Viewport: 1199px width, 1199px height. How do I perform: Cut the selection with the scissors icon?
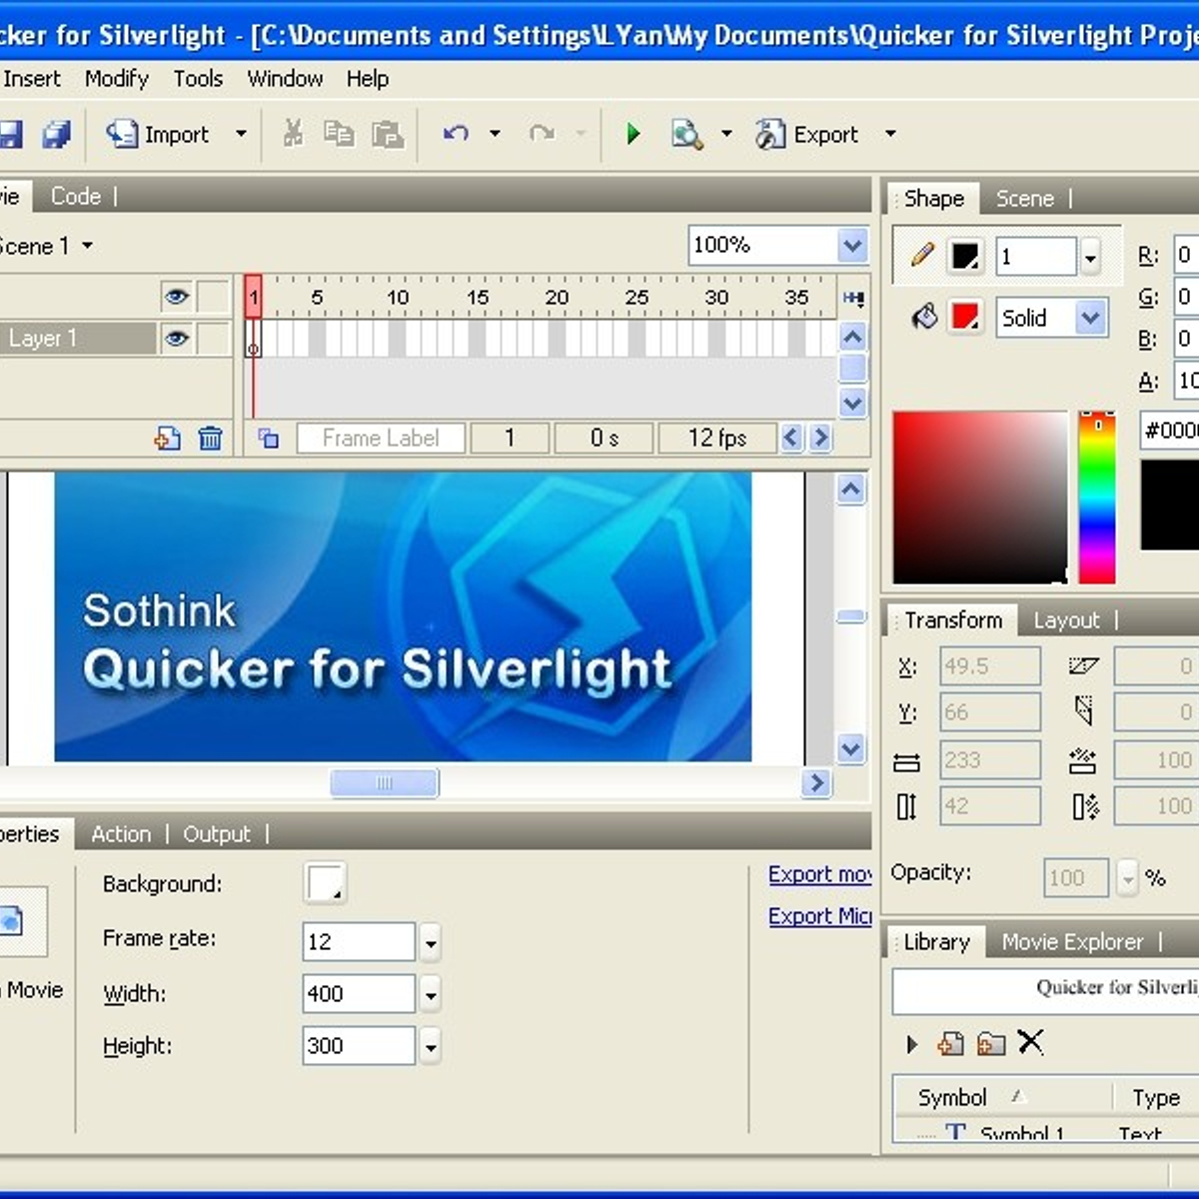point(293,134)
